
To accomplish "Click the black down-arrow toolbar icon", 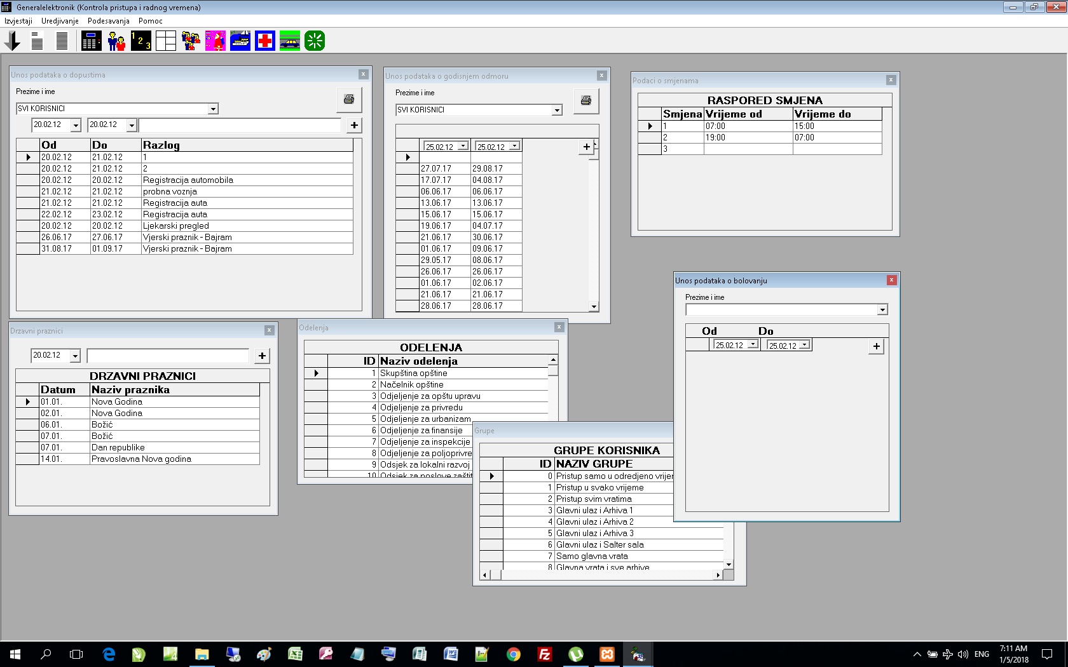I will pyautogui.click(x=12, y=41).
